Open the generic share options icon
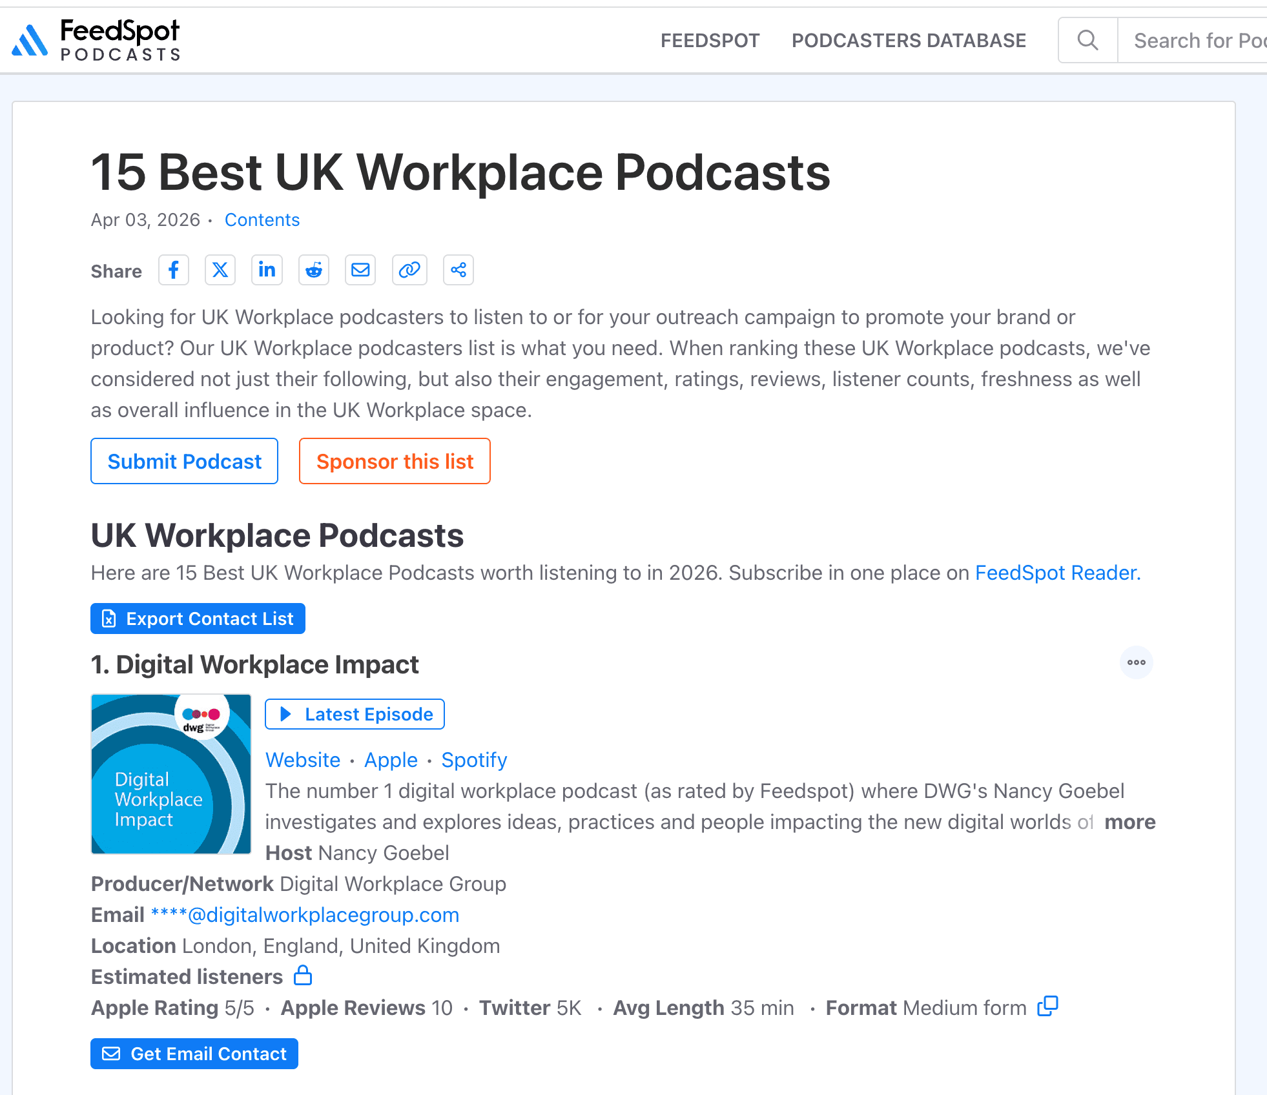 click(458, 270)
